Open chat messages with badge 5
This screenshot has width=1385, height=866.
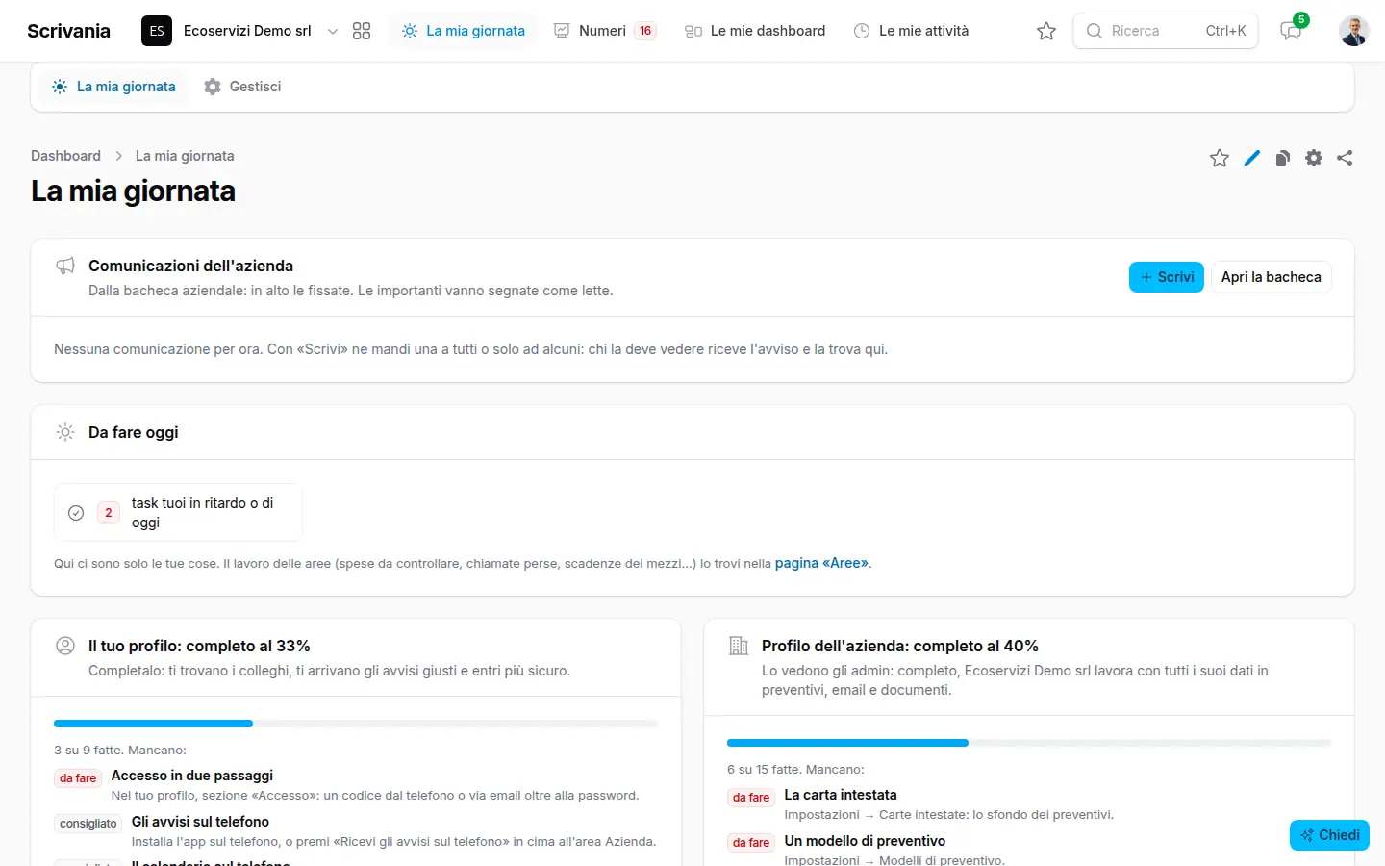(1292, 31)
